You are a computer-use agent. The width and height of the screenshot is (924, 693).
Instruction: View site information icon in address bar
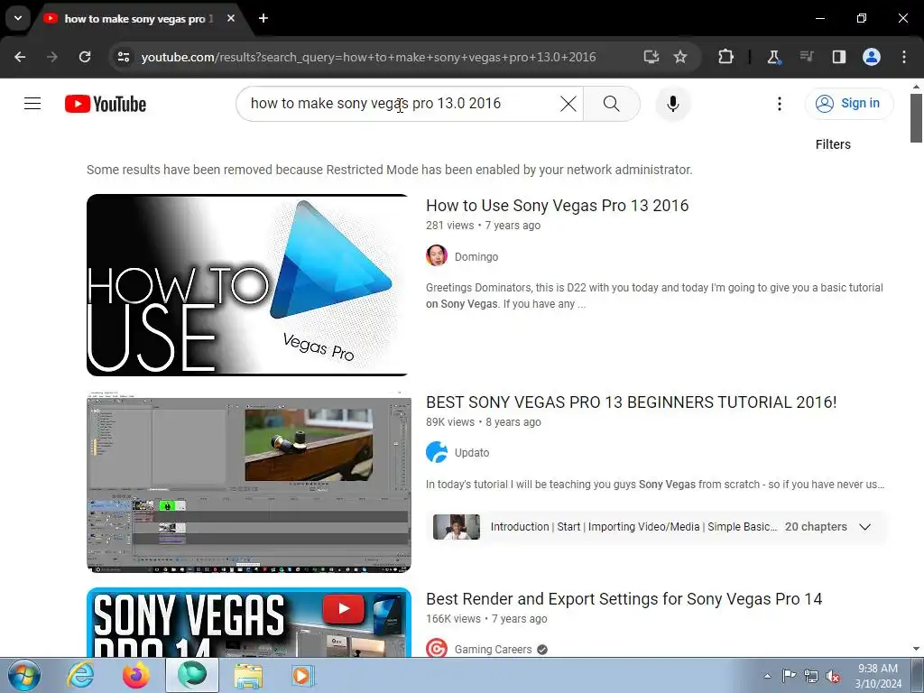(124, 57)
